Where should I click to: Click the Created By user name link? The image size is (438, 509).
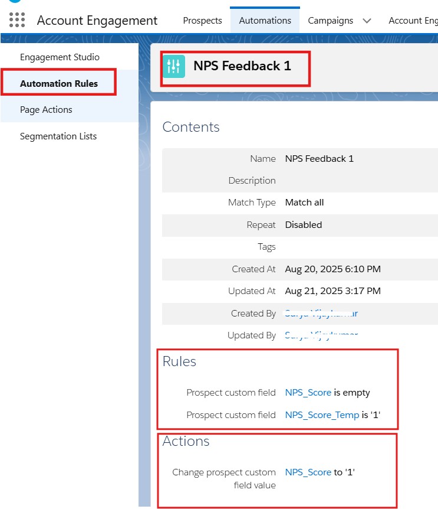point(321,314)
